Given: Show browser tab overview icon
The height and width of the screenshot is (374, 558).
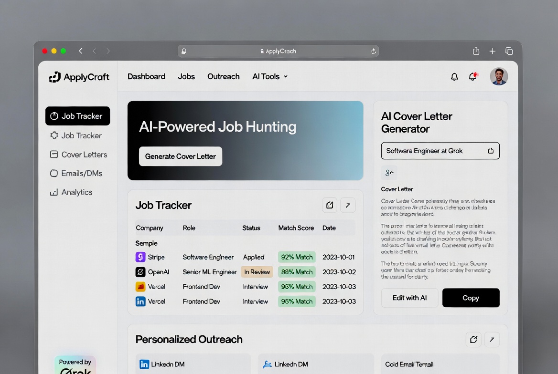Looking at the screenshot, I should [x=509, y=51].
